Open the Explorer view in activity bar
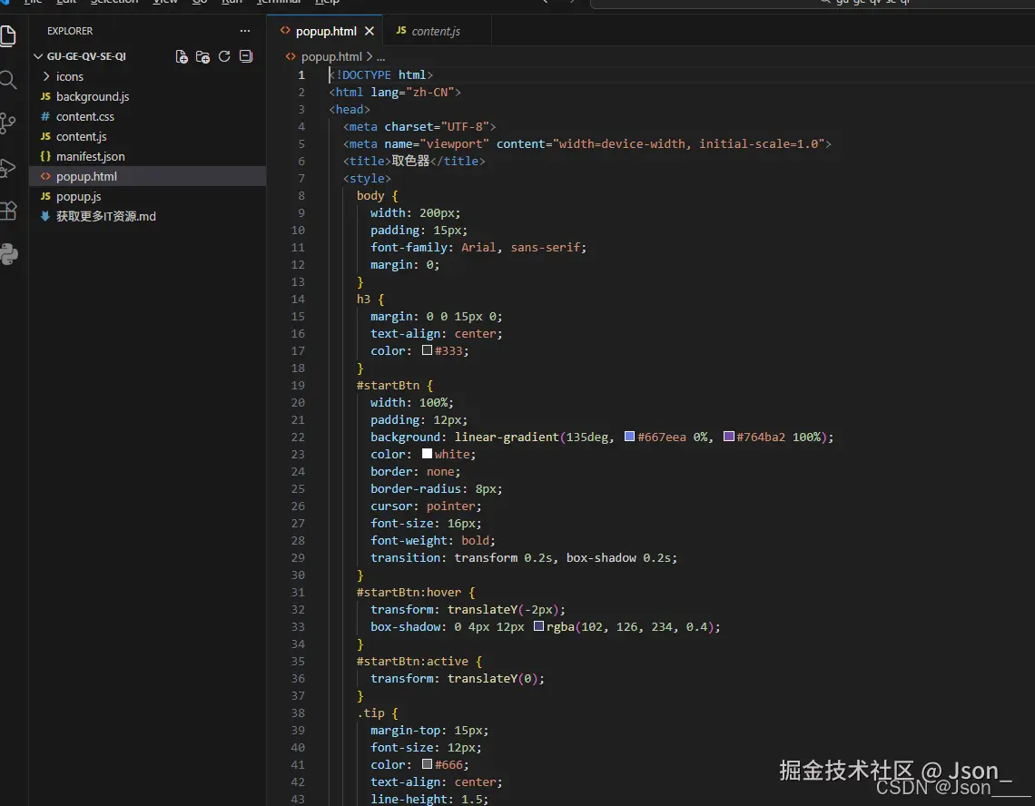 [x=8, y=35]
